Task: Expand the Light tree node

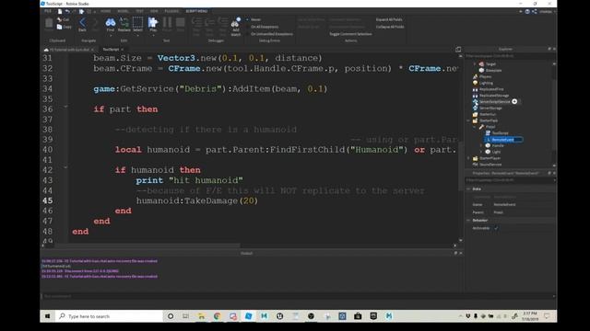Action: point(481,152)
